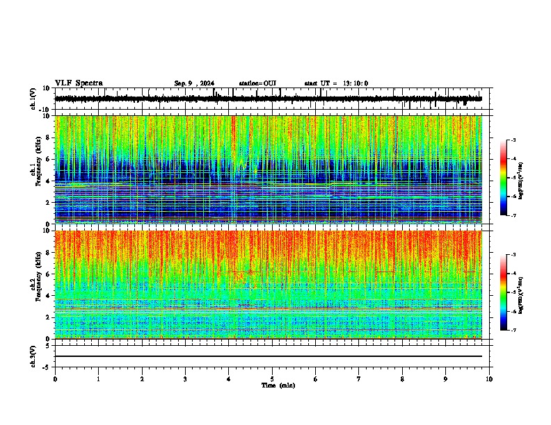Click the 2 minute tick label

click(x=142, y=379)
